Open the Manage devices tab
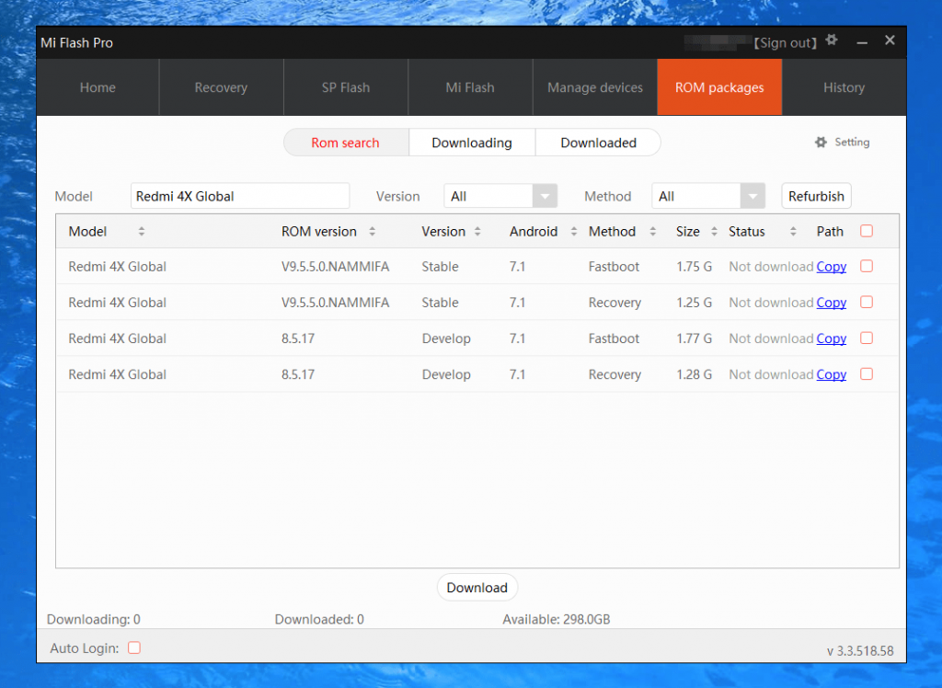Viewport: 942px width, 688px height. click(594, 87)
